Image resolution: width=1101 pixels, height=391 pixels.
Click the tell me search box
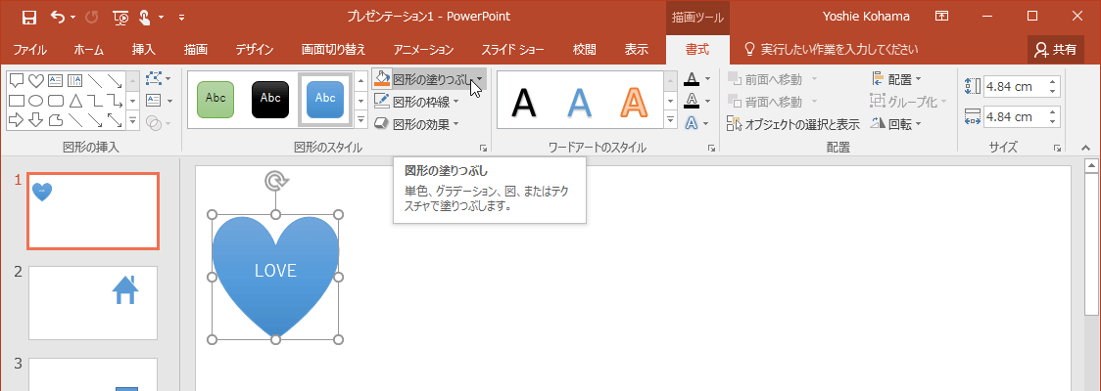[x=831, y=50]
